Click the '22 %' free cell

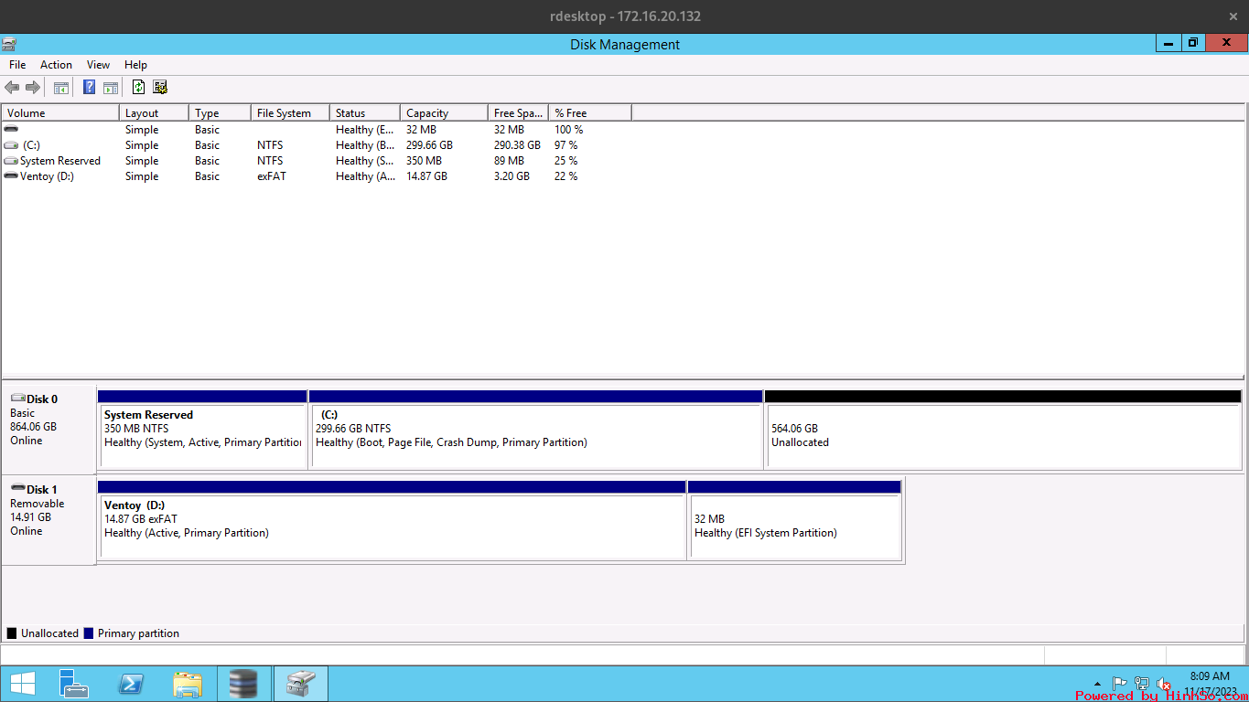coord(566,176)
